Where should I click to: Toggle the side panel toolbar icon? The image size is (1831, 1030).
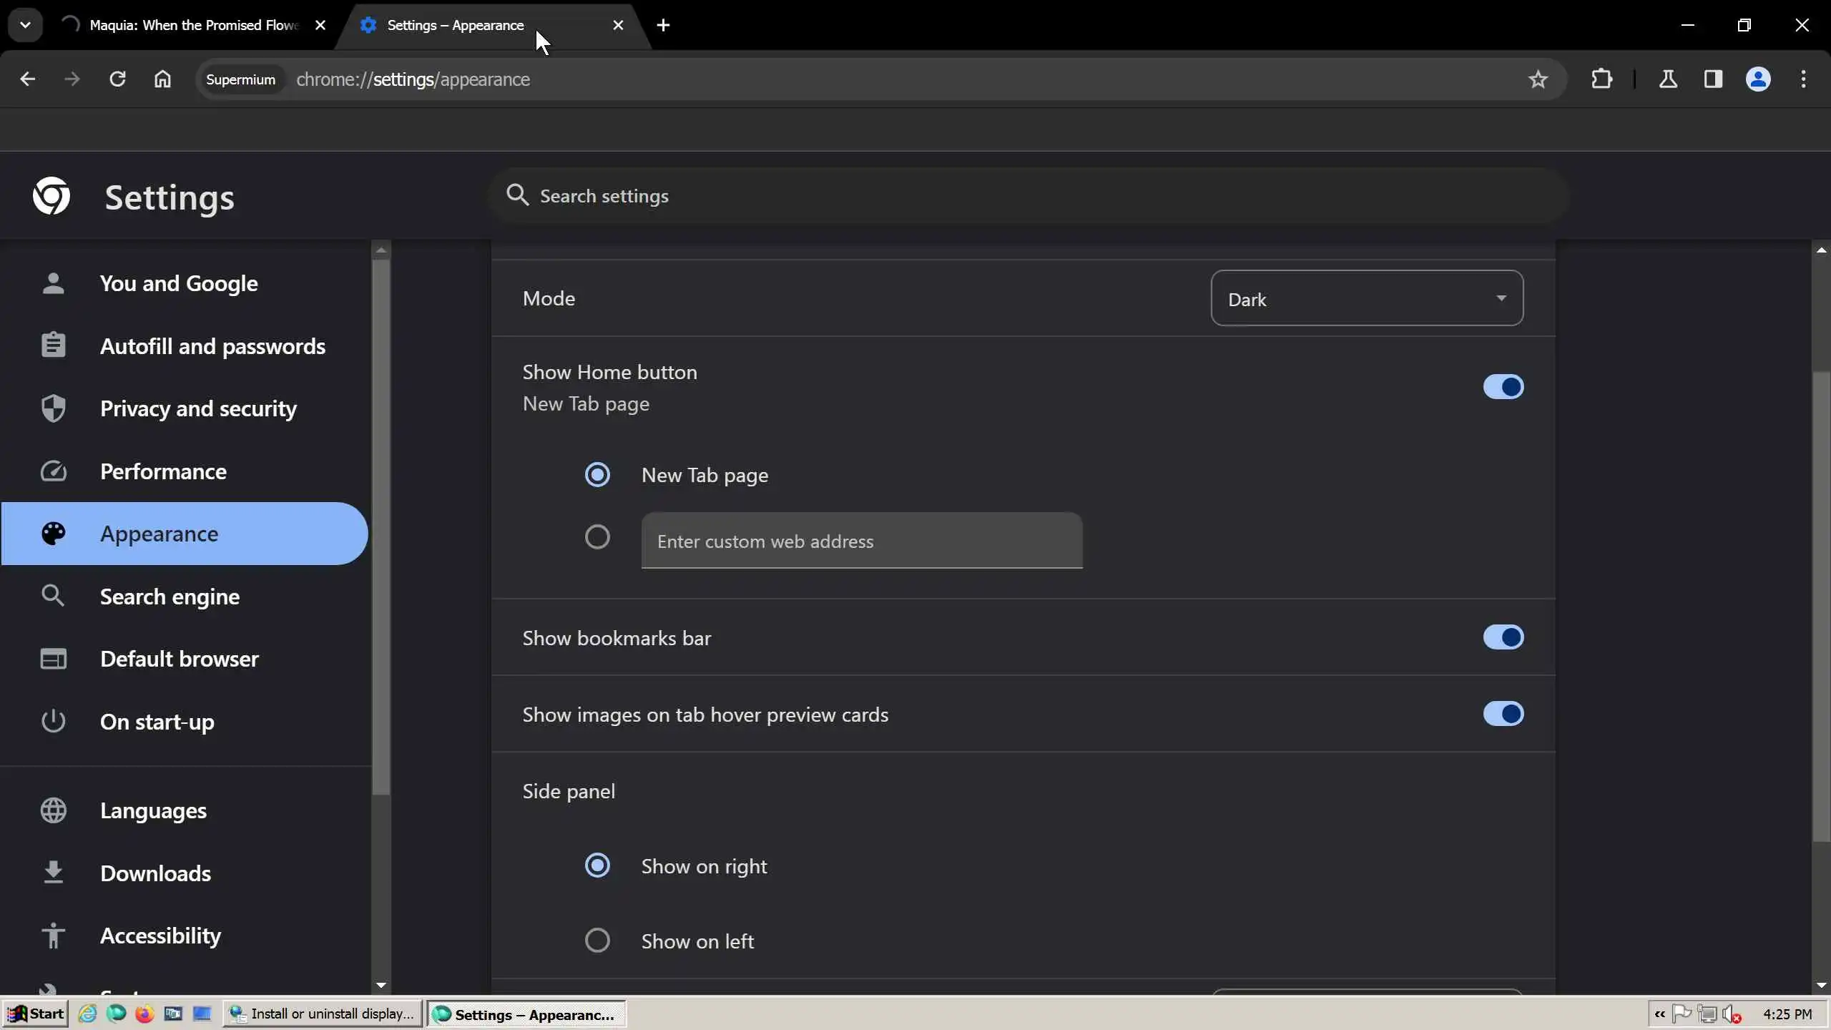click(1713, 79)
